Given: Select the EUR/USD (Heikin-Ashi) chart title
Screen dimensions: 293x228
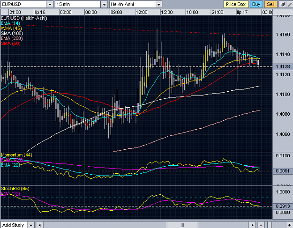Looking at the screenshot, I should [x=24, y=18].
